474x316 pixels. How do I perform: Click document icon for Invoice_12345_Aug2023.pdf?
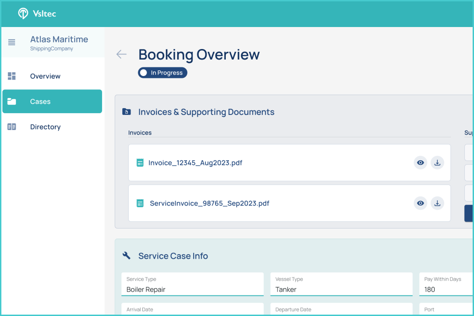(x=140, y=163)
